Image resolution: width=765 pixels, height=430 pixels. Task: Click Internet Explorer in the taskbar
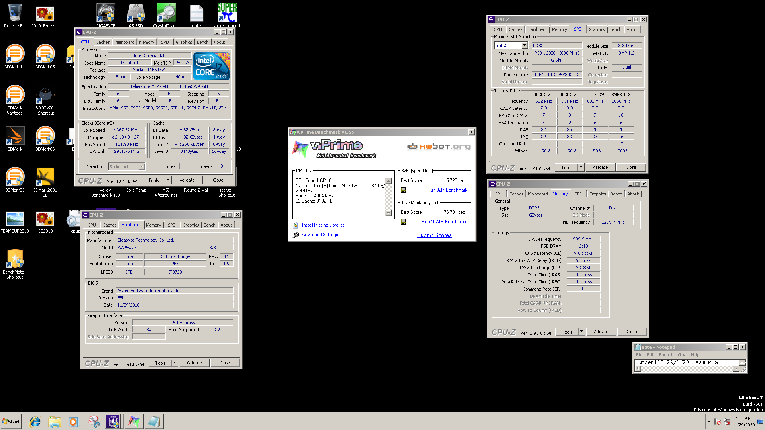pyautogui.click(x=35, y=422)
